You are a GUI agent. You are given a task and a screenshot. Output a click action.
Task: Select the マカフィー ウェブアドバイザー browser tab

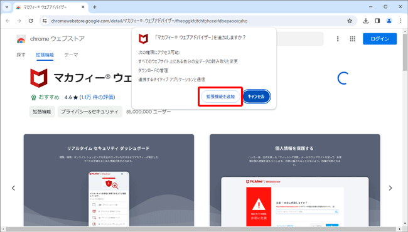coord(51,8)
